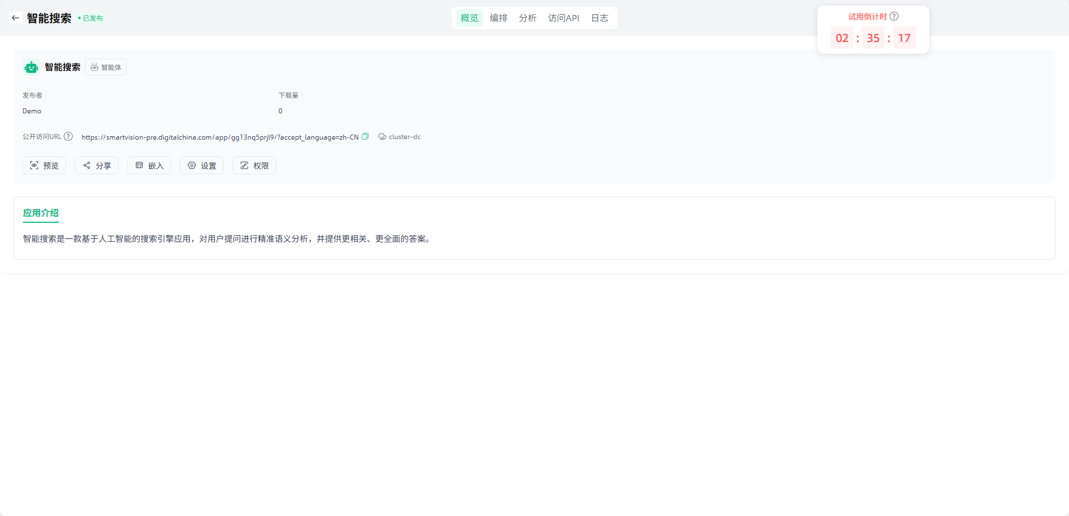The image size is (1069, 516).
Task: Open 设置 settings
Action: point(202,166)
